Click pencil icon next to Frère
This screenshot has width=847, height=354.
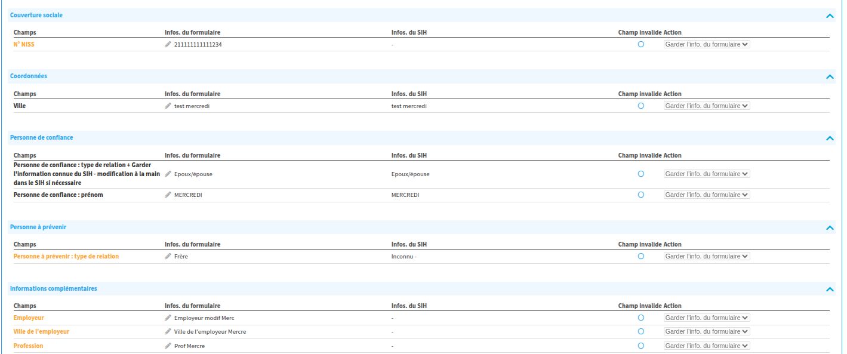pyautogui.click(x=168, y=257)
